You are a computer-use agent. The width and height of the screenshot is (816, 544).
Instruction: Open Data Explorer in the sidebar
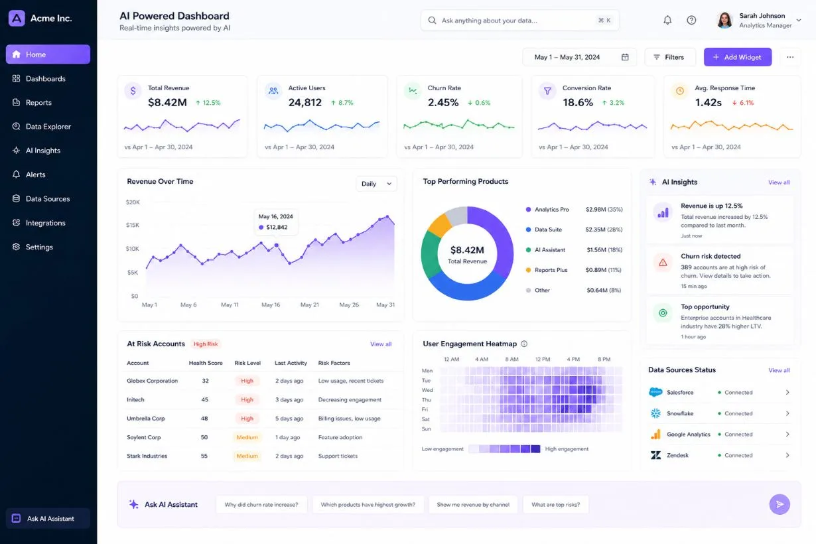click(48, 126)
